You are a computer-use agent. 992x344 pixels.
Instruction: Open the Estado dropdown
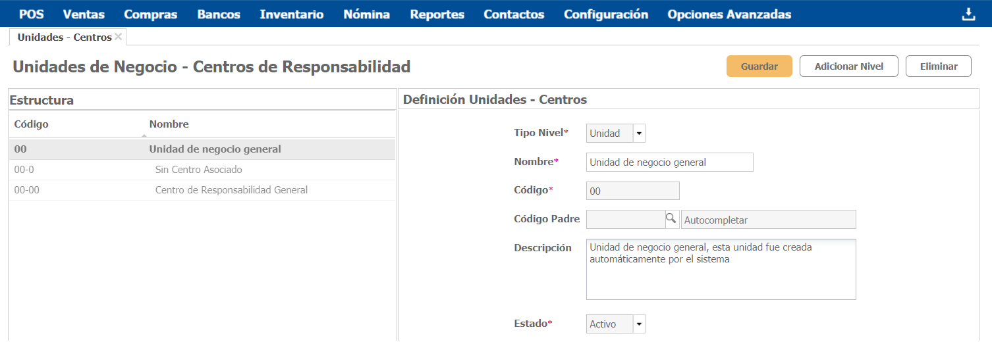638,324
